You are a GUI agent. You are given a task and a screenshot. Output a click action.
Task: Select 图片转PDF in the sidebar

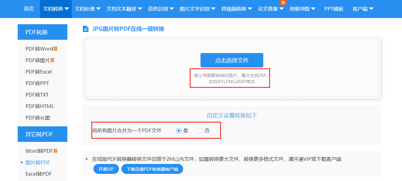tap(38, 162)
